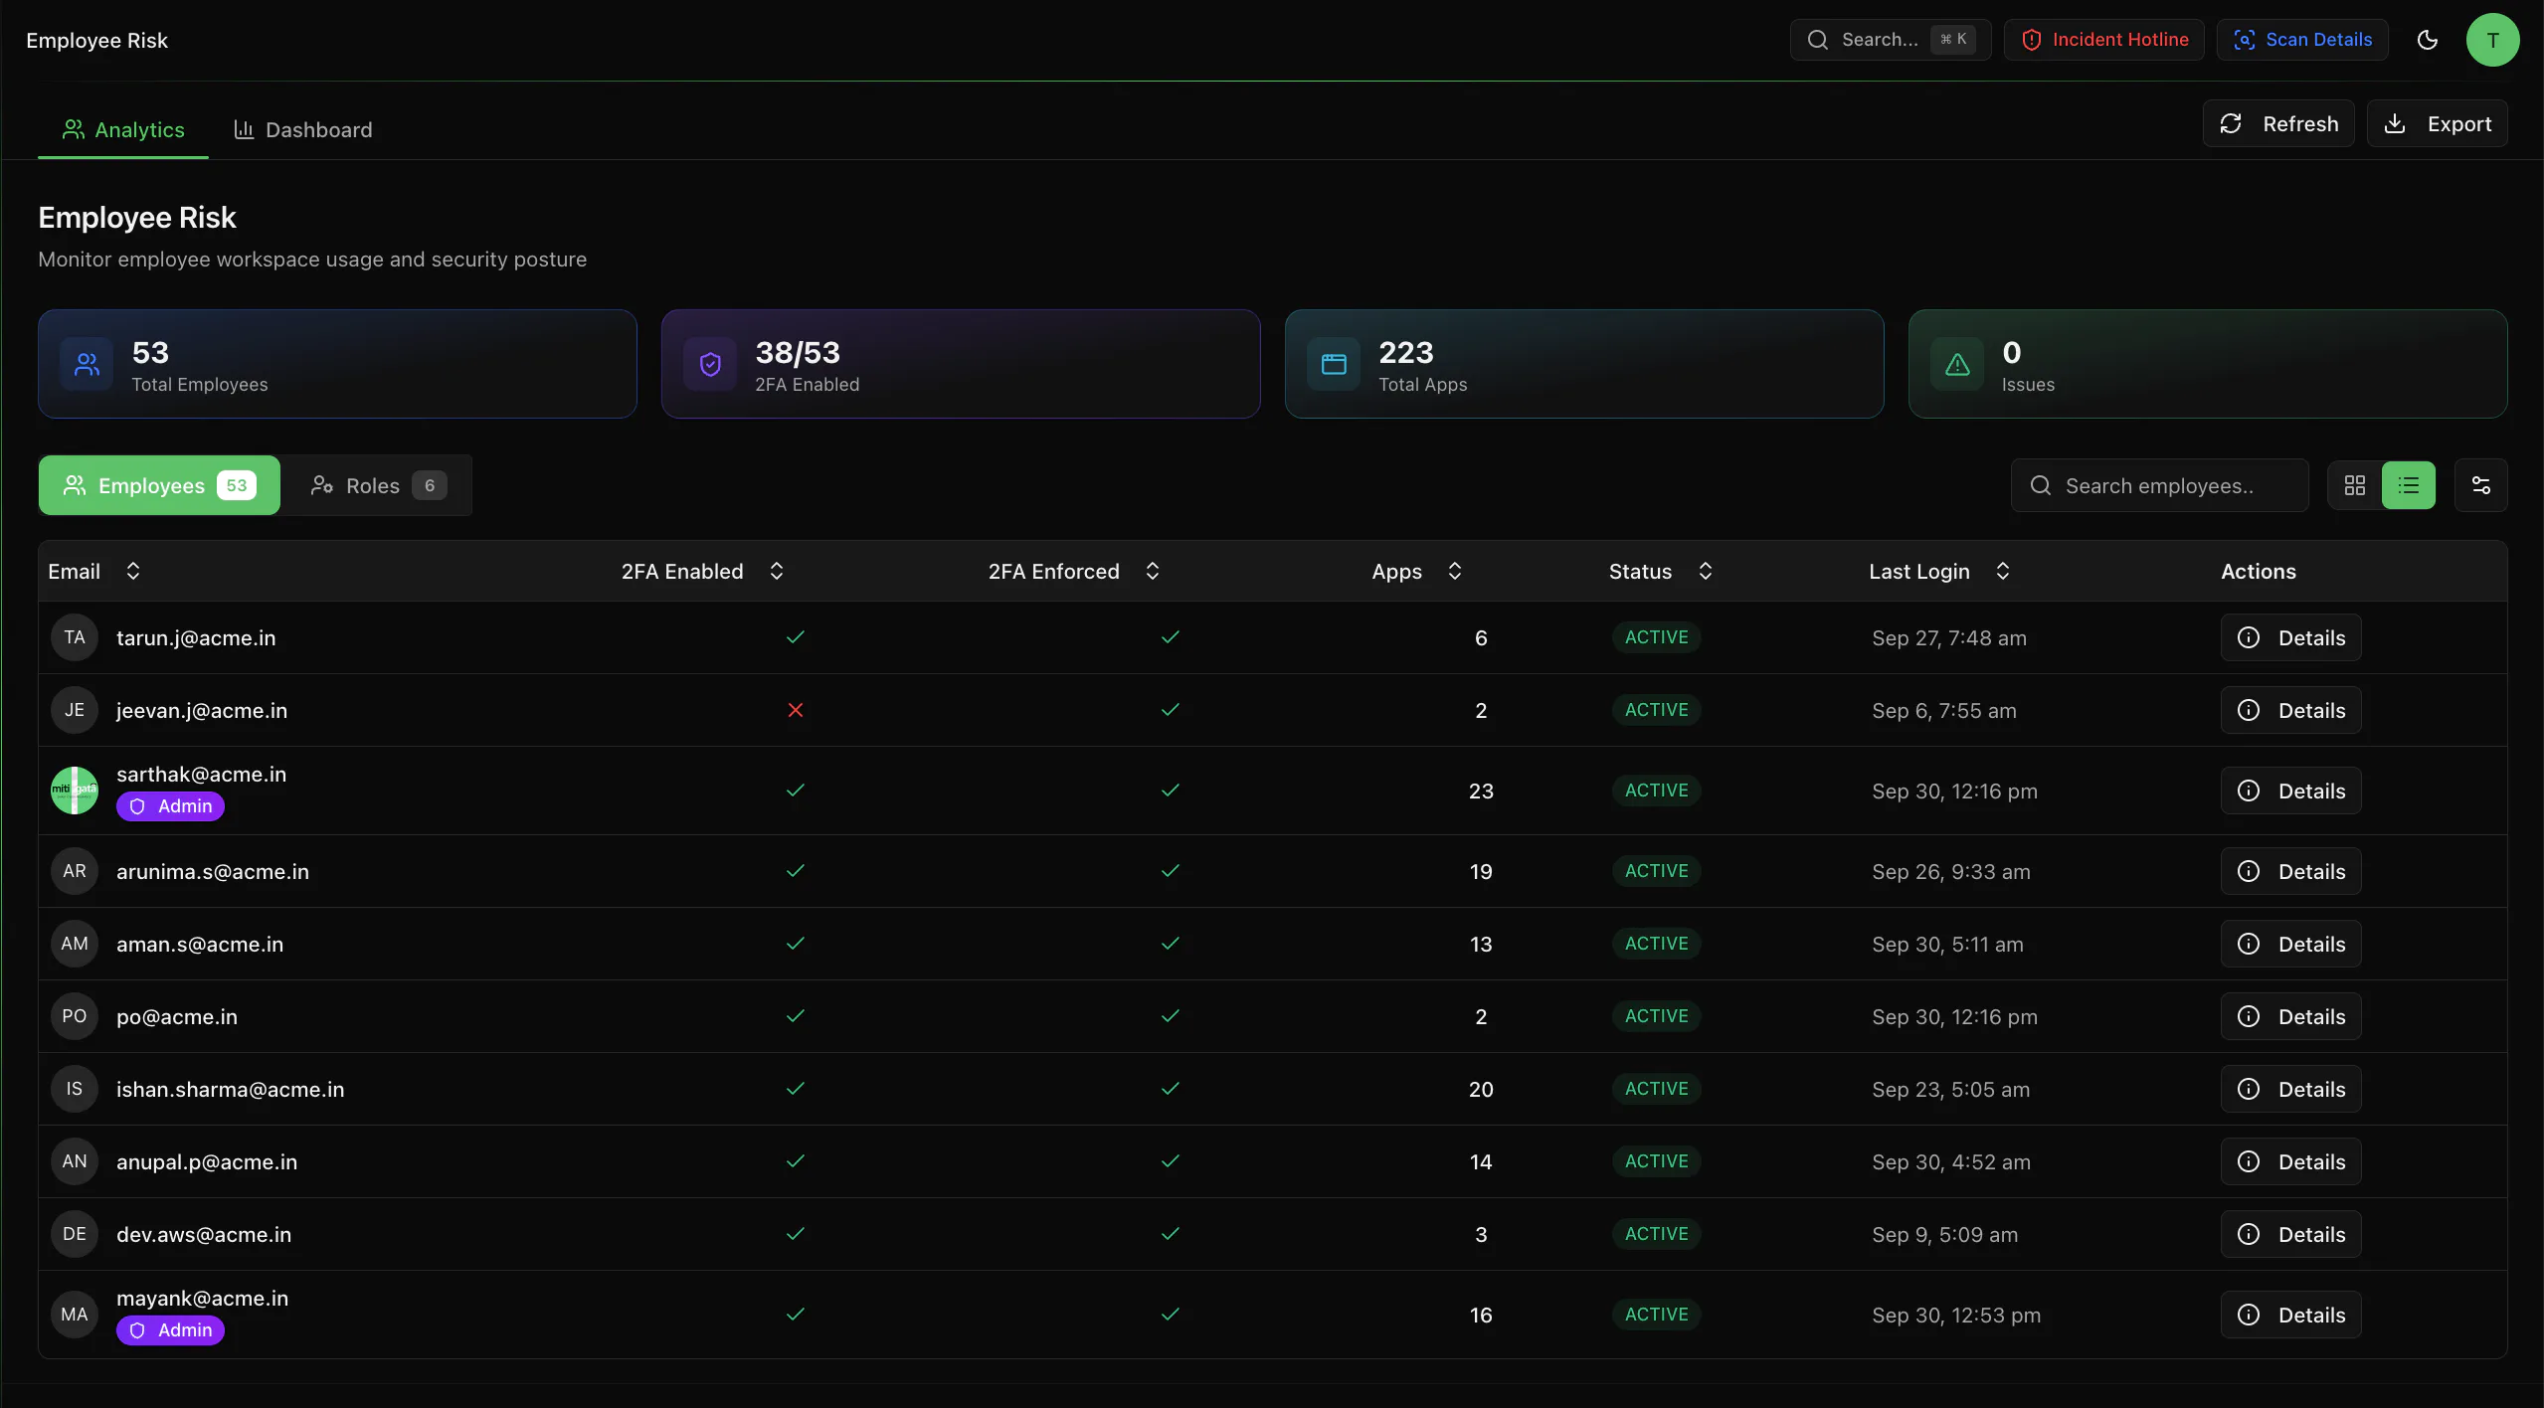Toggle dark mode moon icon
This screenshot has height=1408, width=2544.
(2427, 40)
